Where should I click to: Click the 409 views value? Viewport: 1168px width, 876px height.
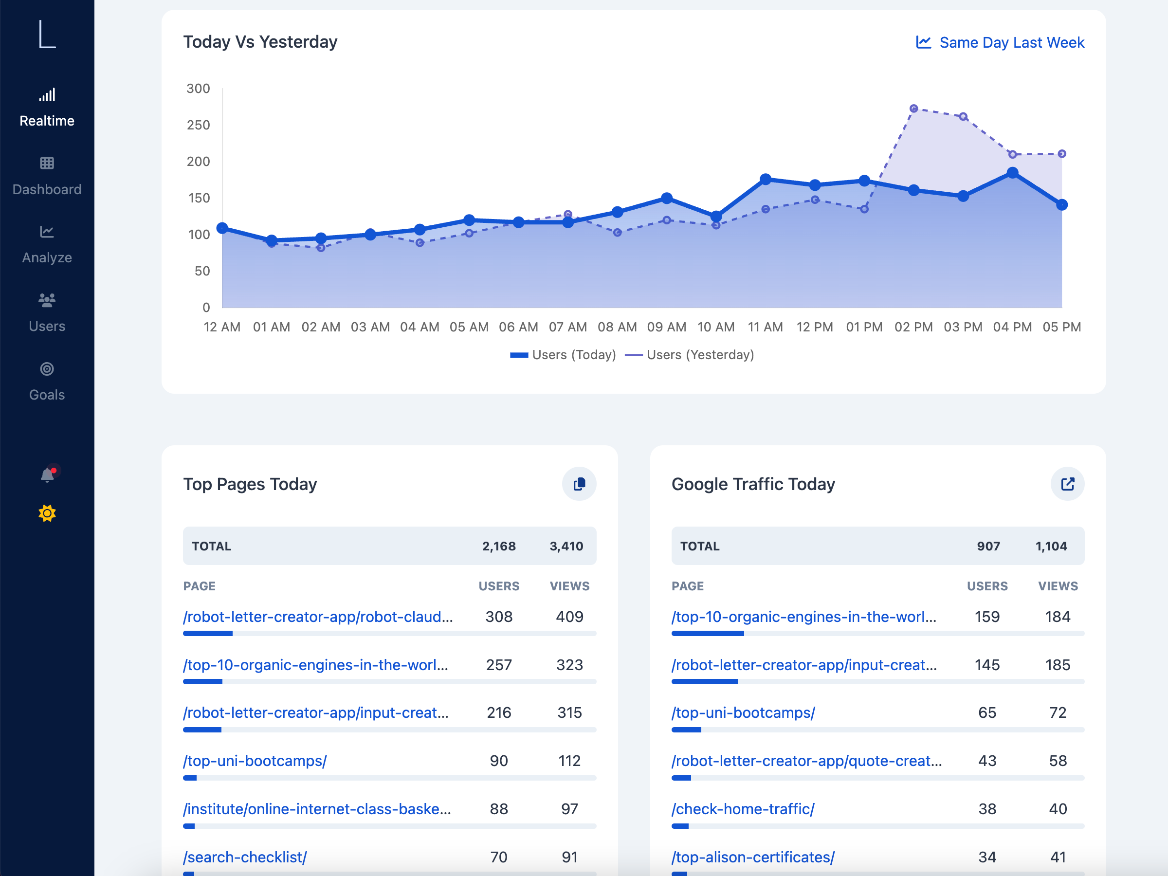(570, 617)
